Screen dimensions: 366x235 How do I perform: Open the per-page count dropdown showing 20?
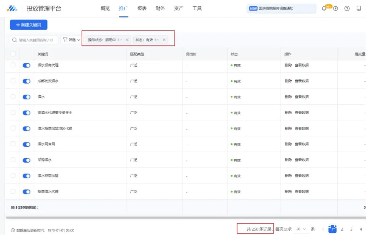(x=301, y=229)
